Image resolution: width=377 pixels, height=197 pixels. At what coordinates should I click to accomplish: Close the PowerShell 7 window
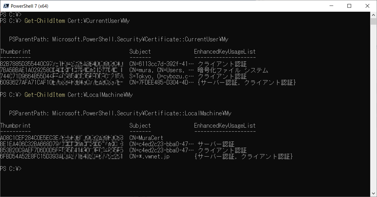367,6
